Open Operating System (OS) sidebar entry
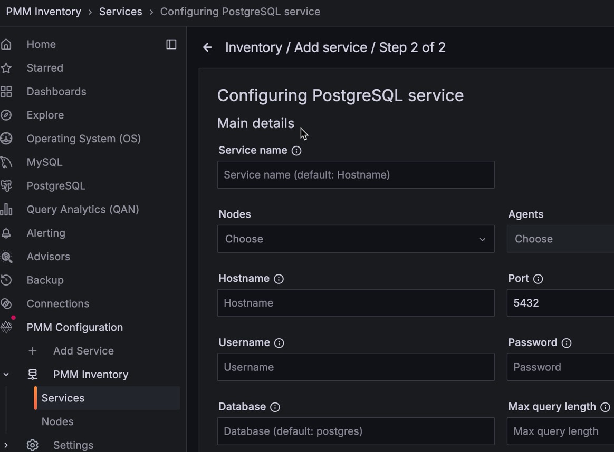614x452 pixels. pos(84,139)
